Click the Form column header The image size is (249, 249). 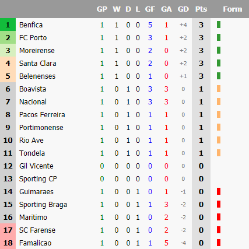pyautogui.click(x=233, y=9)
